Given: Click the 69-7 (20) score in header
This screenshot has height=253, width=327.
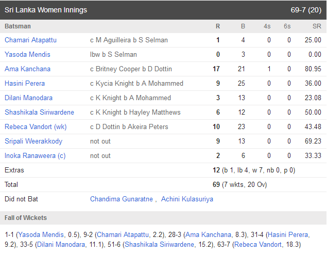Looking at the screenshot, I should (x=306, y=10).
